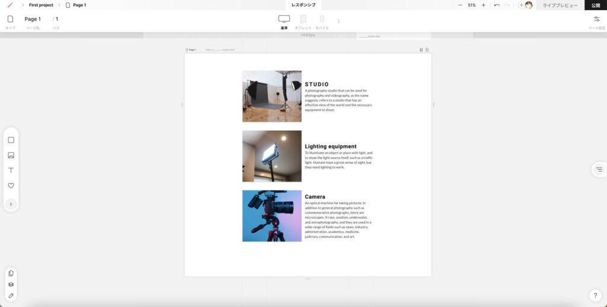Switch to the モバイル breakpoint
This screenshot has width=607, height=307.
tap(322, 20)
